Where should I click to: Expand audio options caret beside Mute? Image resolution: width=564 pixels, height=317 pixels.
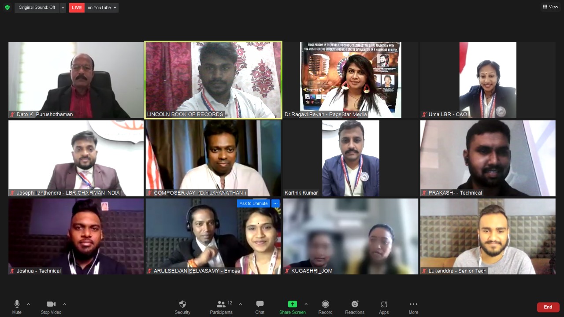click(x=29, y=304)
